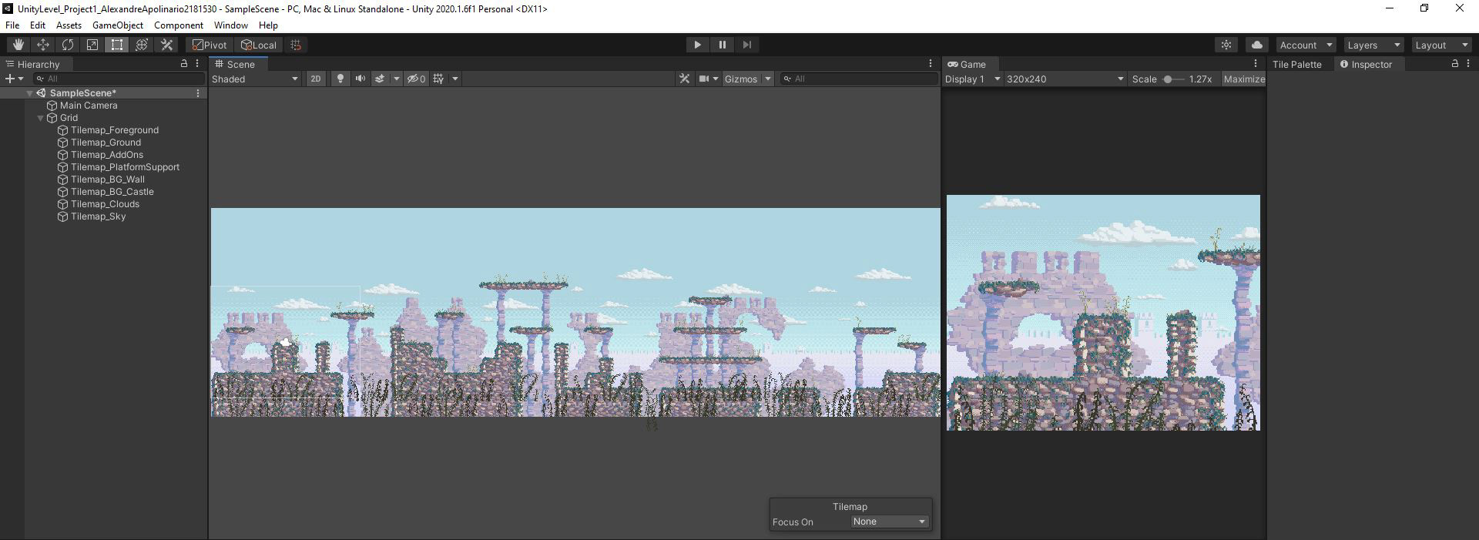Open the cloud Services button
Screen dimensions: 1479x540
(1257, 45)
